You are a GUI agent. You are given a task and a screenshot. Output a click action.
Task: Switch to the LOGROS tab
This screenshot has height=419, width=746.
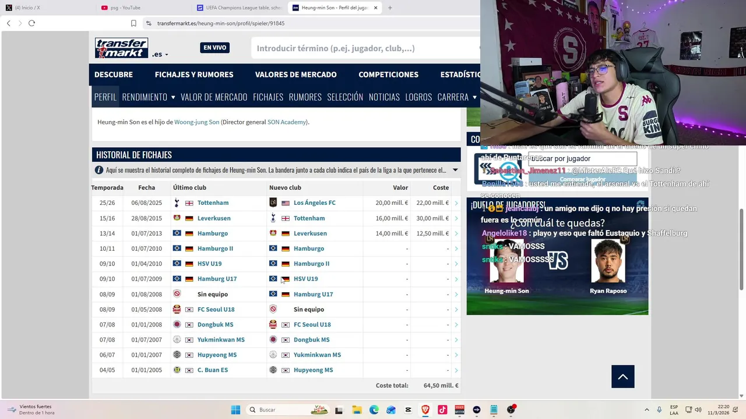pos(418,97)
